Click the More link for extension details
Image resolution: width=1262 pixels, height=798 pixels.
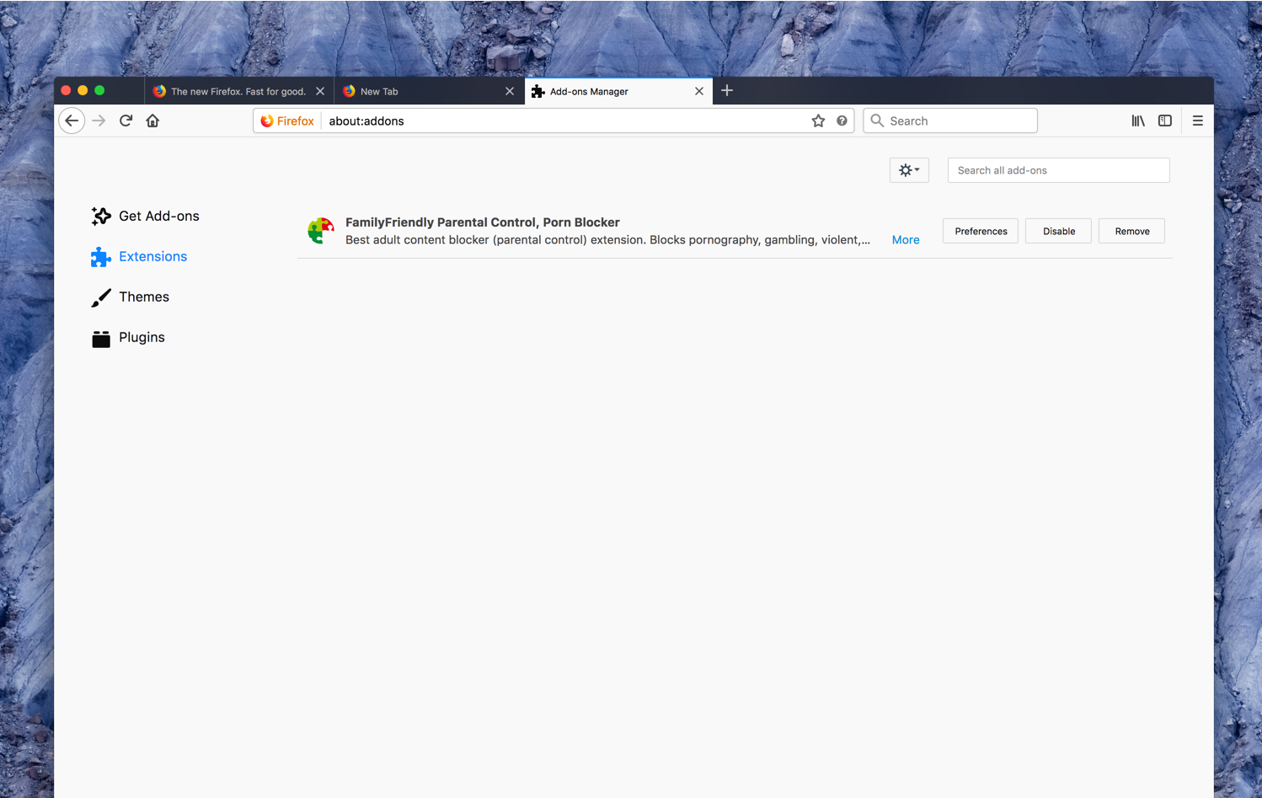[906, 240]
